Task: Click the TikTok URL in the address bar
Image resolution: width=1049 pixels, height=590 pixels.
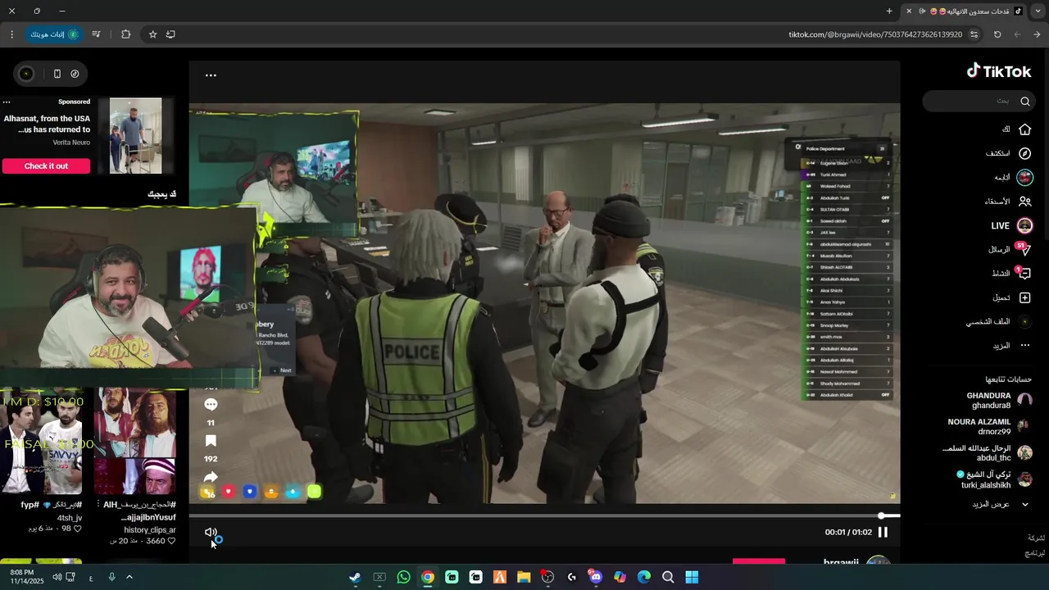Action: (875, 34)
